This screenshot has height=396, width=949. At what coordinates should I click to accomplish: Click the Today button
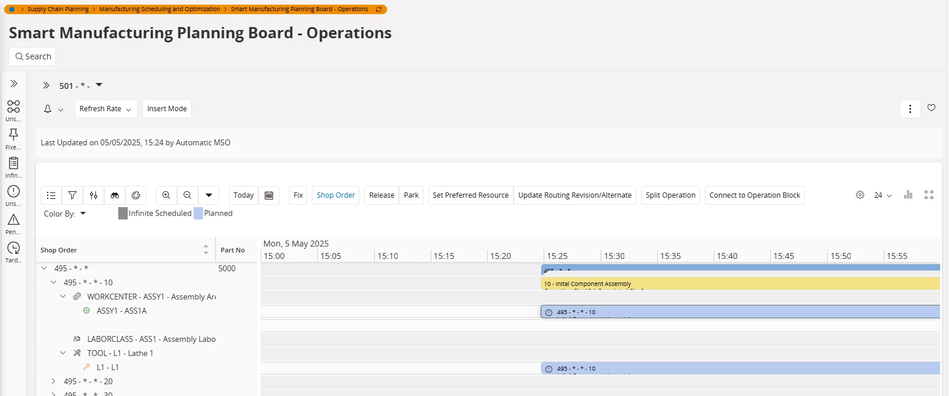point(244,195)
